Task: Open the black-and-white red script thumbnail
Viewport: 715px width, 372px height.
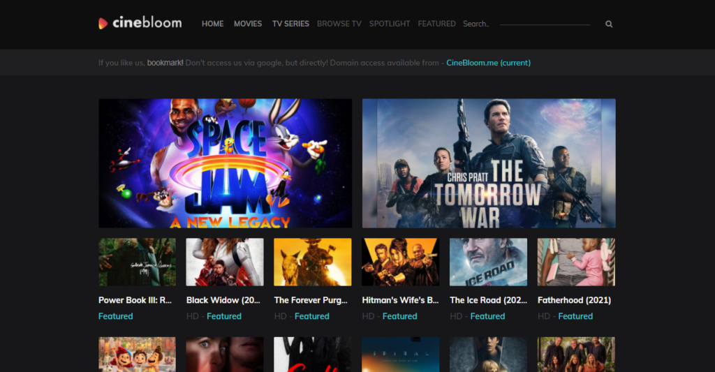Action: [x=313, y=355]
